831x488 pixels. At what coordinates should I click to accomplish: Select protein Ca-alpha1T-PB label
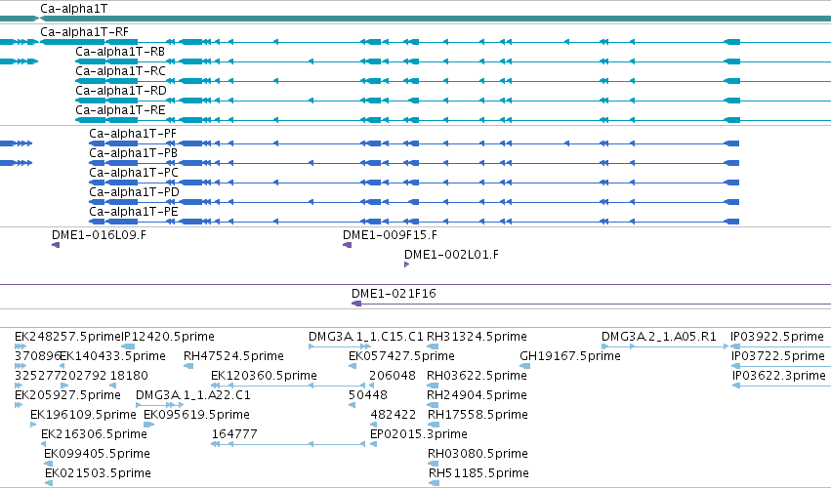tap(133, 153)
